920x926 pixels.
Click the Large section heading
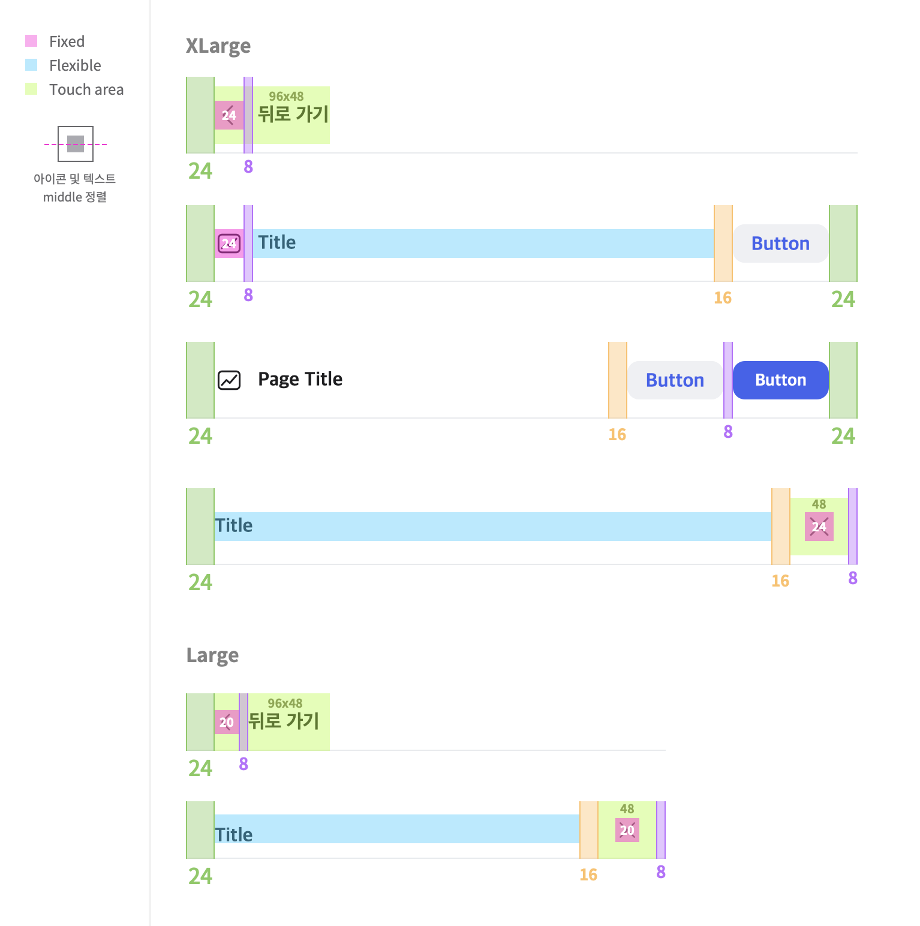[x=212, y=656]
